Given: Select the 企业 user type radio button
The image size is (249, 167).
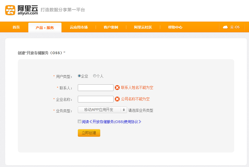Looking at the screenshot, I should click(x=79, y=76).
